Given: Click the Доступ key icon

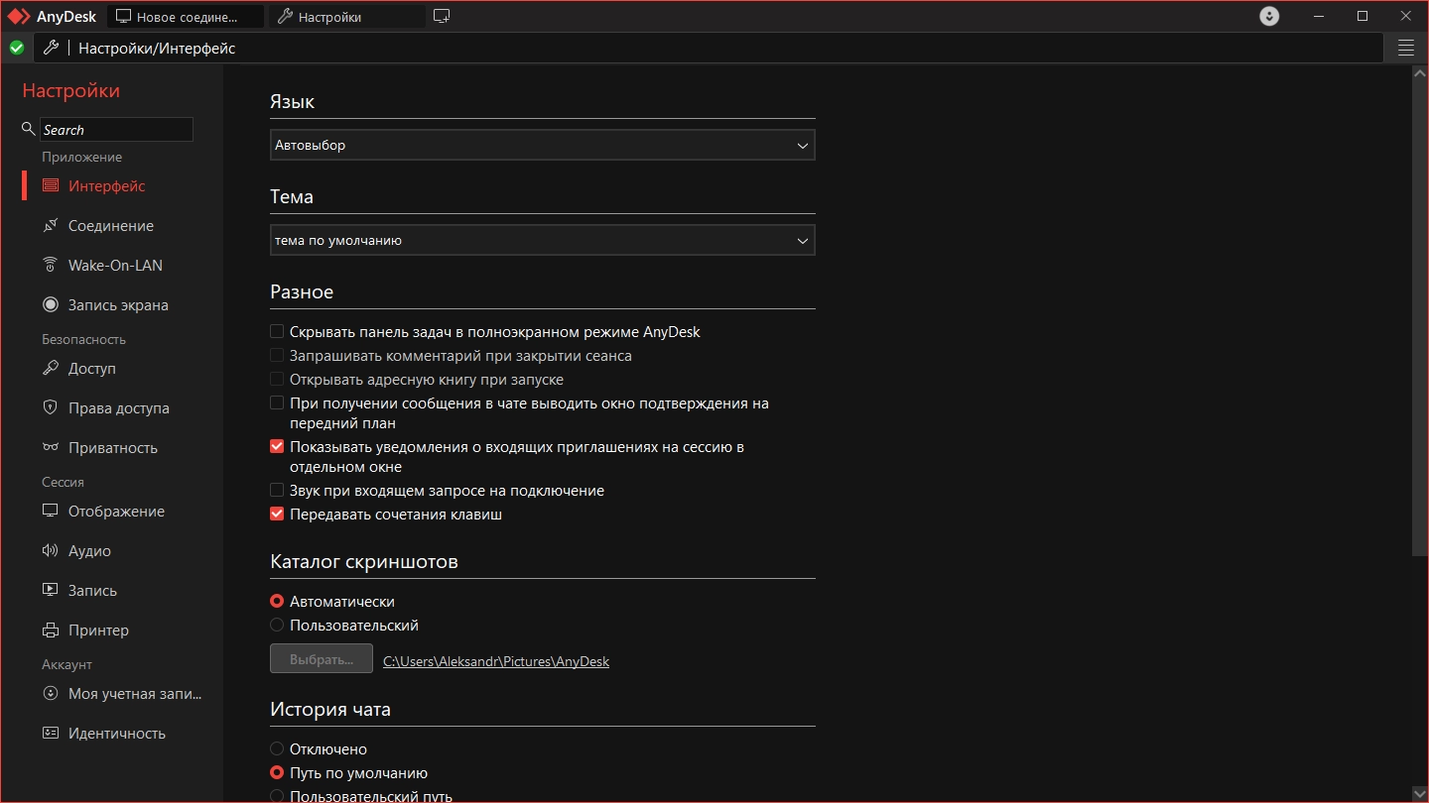Looking at the screenshot, I should tap(50, 368).
